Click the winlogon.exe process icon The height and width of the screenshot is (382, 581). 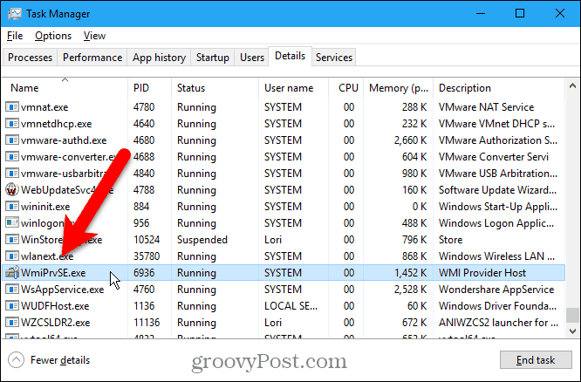point(12,223)
